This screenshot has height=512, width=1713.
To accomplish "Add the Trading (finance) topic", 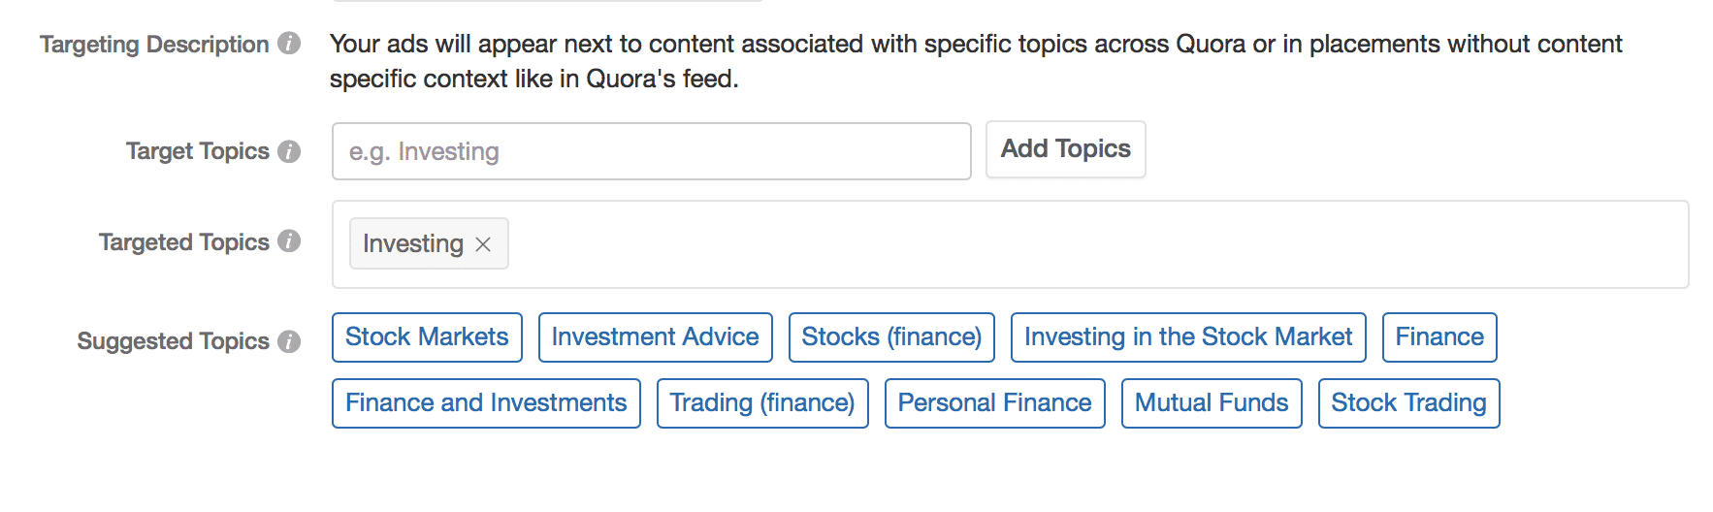I will pos(762,403).
